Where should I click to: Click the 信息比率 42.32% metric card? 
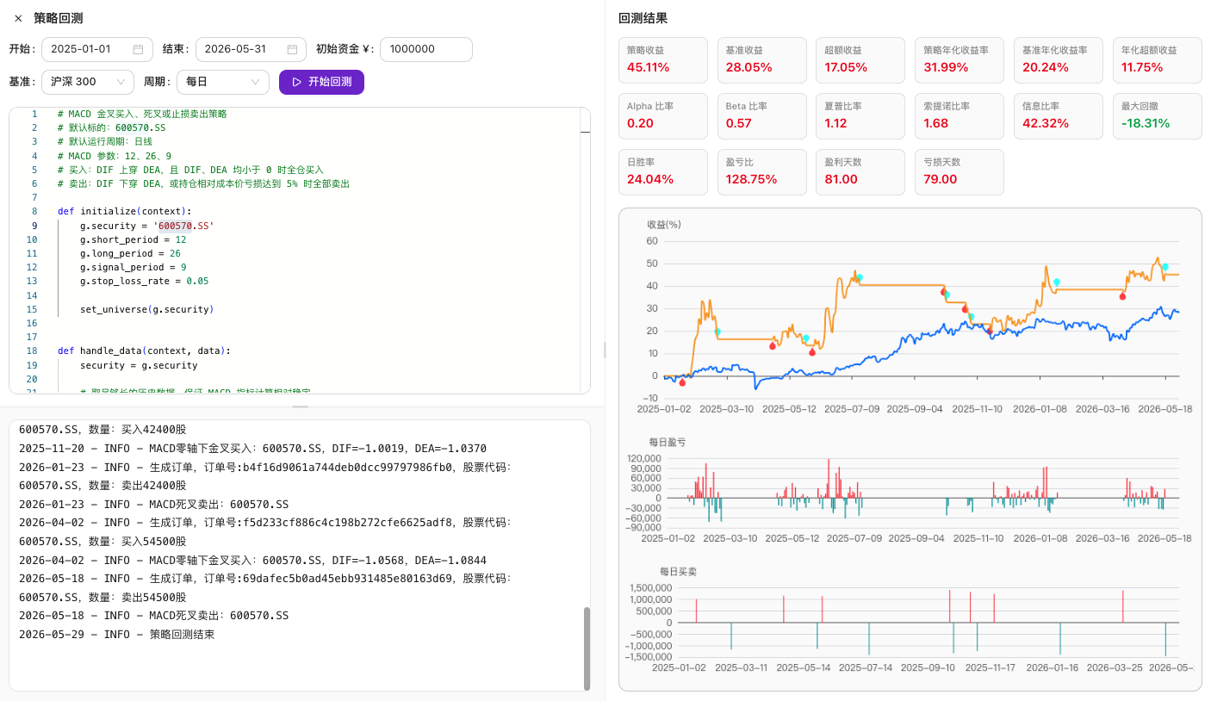click(x=1058, y=116)
